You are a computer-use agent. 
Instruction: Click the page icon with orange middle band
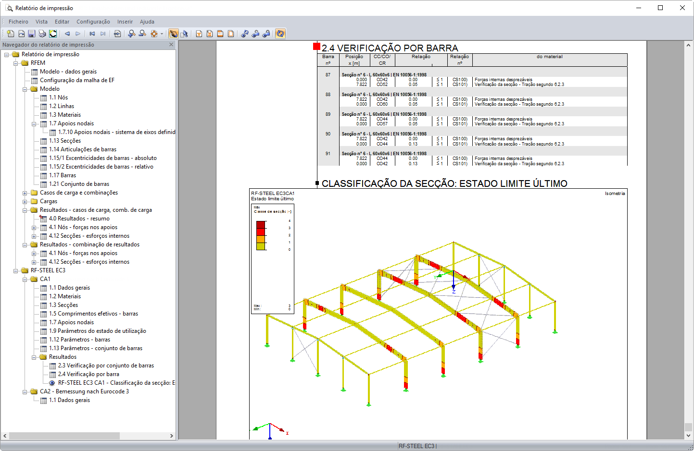210,34
